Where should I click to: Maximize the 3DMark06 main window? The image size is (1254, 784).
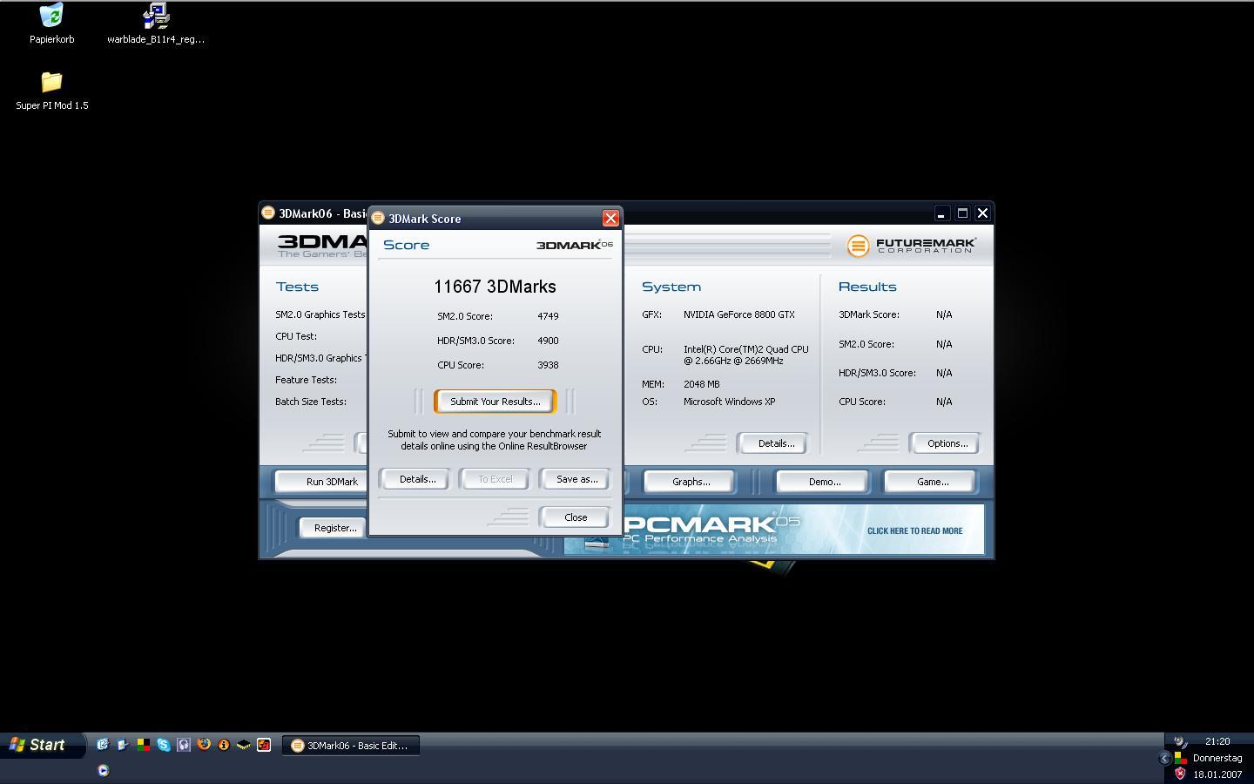click(x=962, y=213)
